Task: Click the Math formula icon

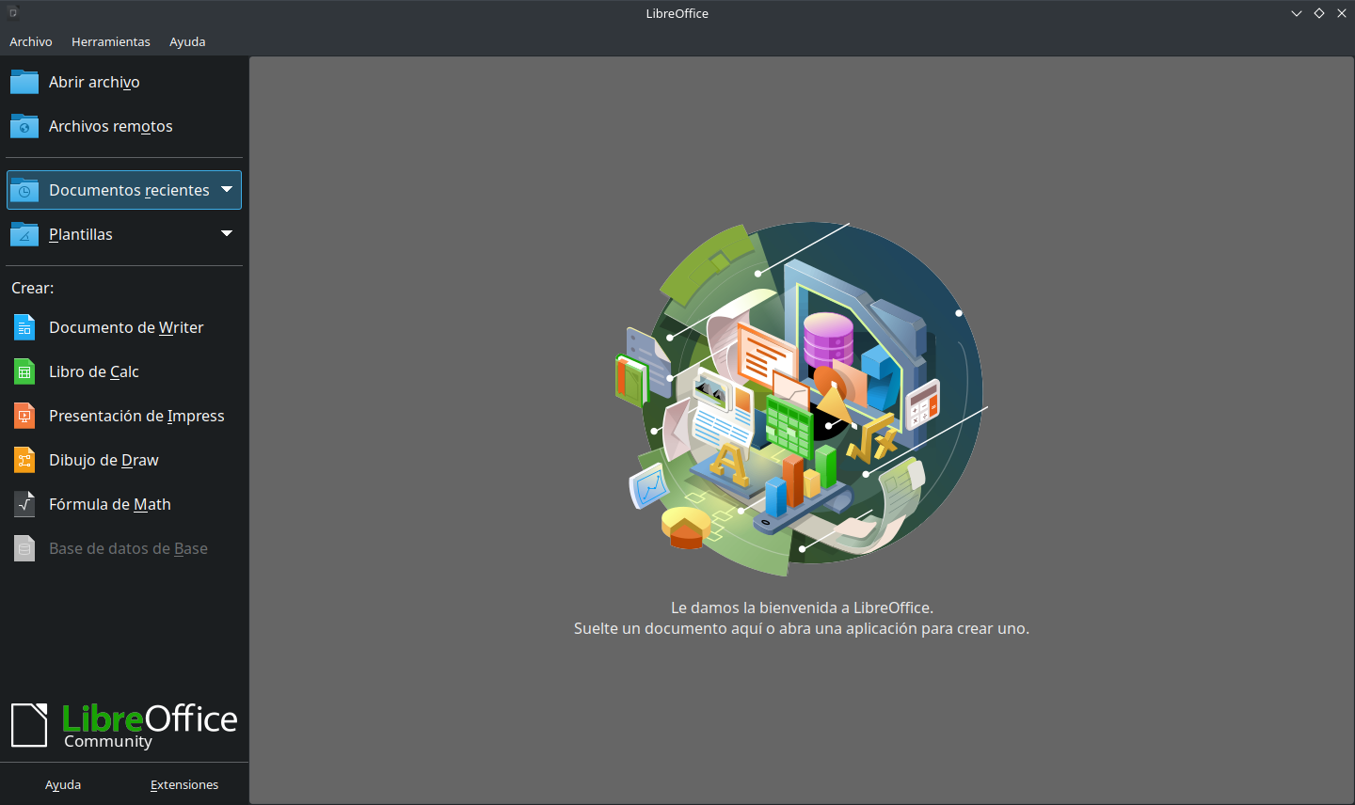Action: (24, 504)
